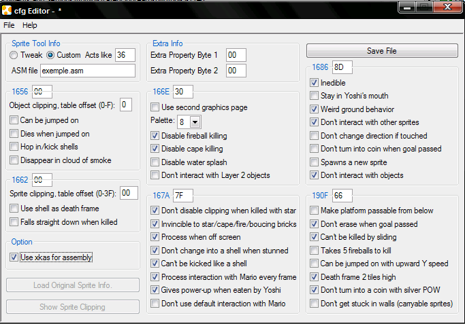The width and height of the screenshot is (465, 324).
Task: Open the File menu
Action: (9, 25)
